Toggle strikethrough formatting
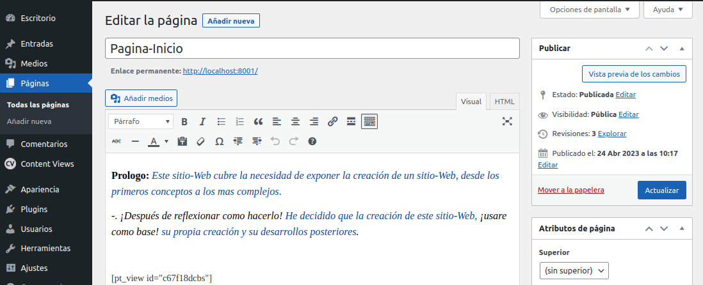The image size is (703, 285). coord(117,141)
